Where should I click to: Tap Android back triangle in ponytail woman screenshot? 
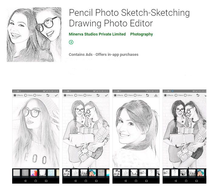[125, 181]
